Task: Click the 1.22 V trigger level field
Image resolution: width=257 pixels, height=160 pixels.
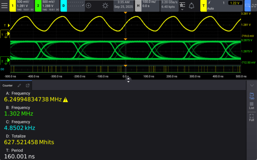Action: [233, 3]
